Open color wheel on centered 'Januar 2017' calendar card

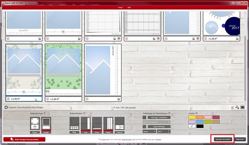(40, 38)
